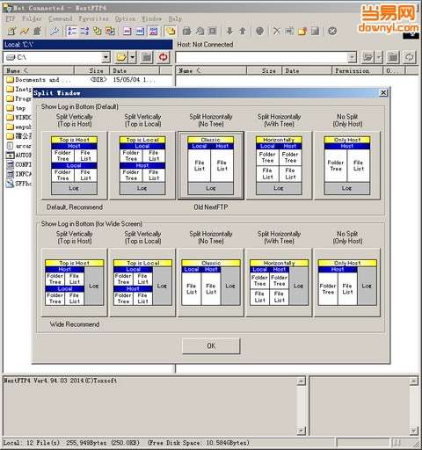Sort Local list by Name column
This screenshot has width=422, height=450.
(x=39, y=70)
